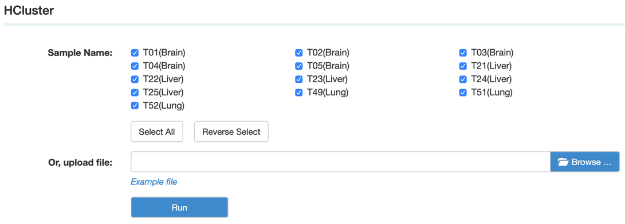Uncheck the T01(Brain) sample checkbox

tap(135, 53)
